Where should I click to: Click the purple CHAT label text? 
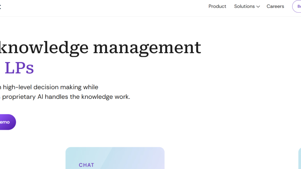point(86,165)
